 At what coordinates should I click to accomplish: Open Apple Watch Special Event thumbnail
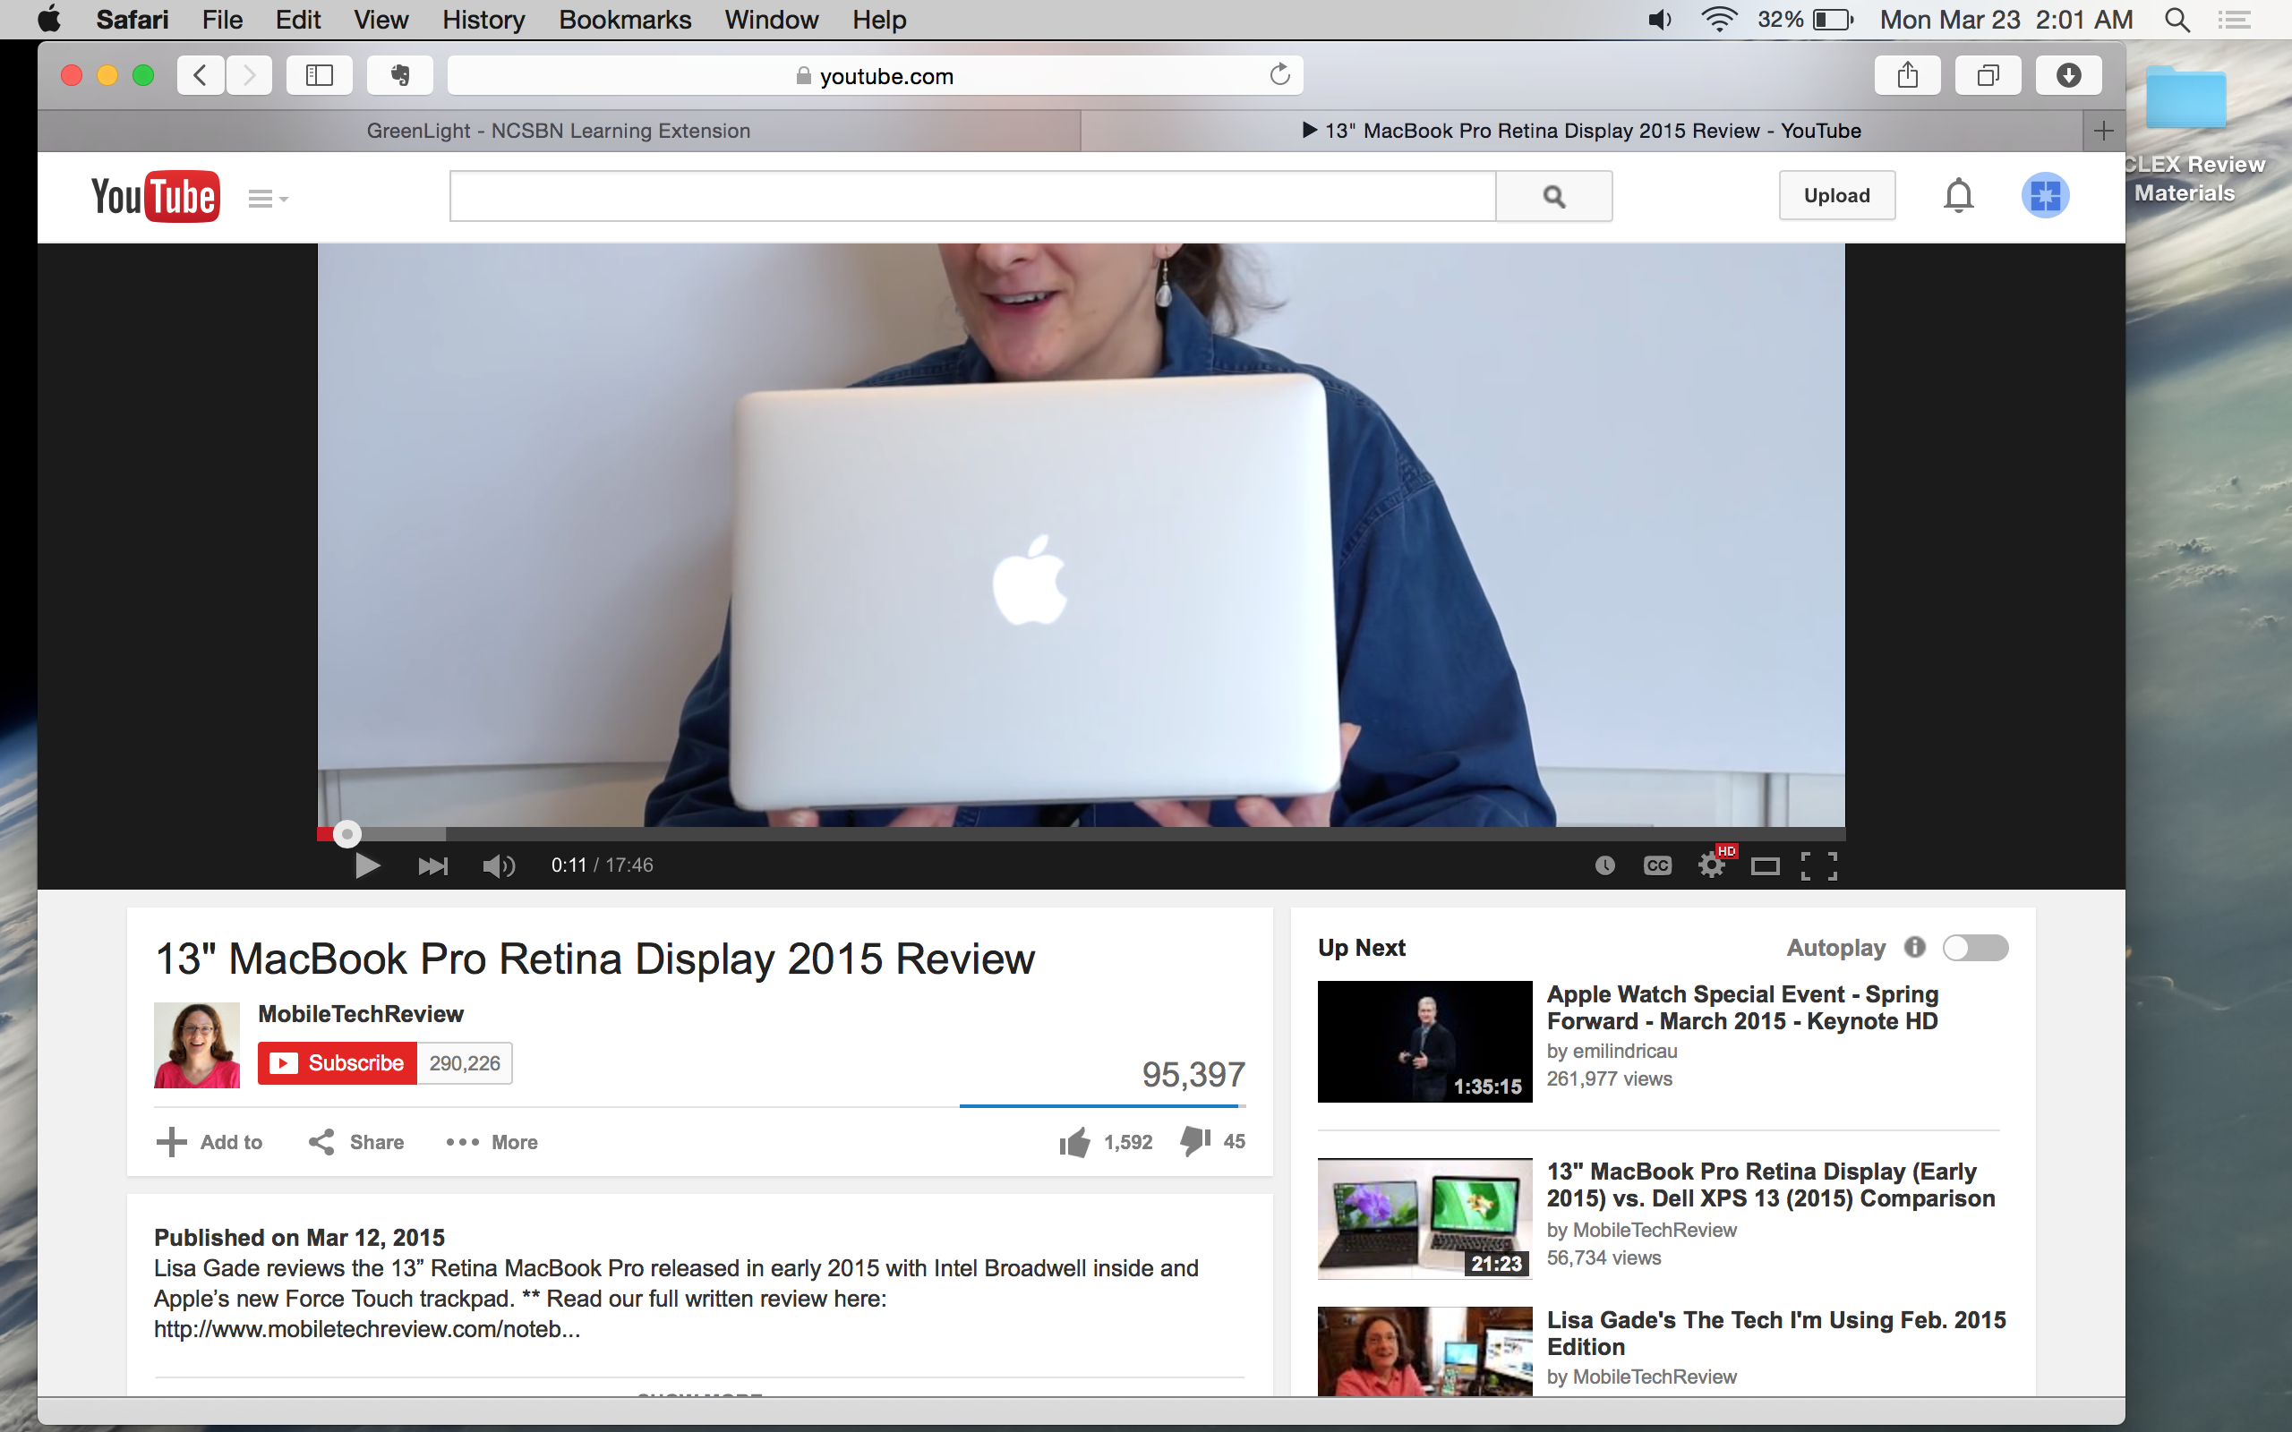point(1424,1041)
